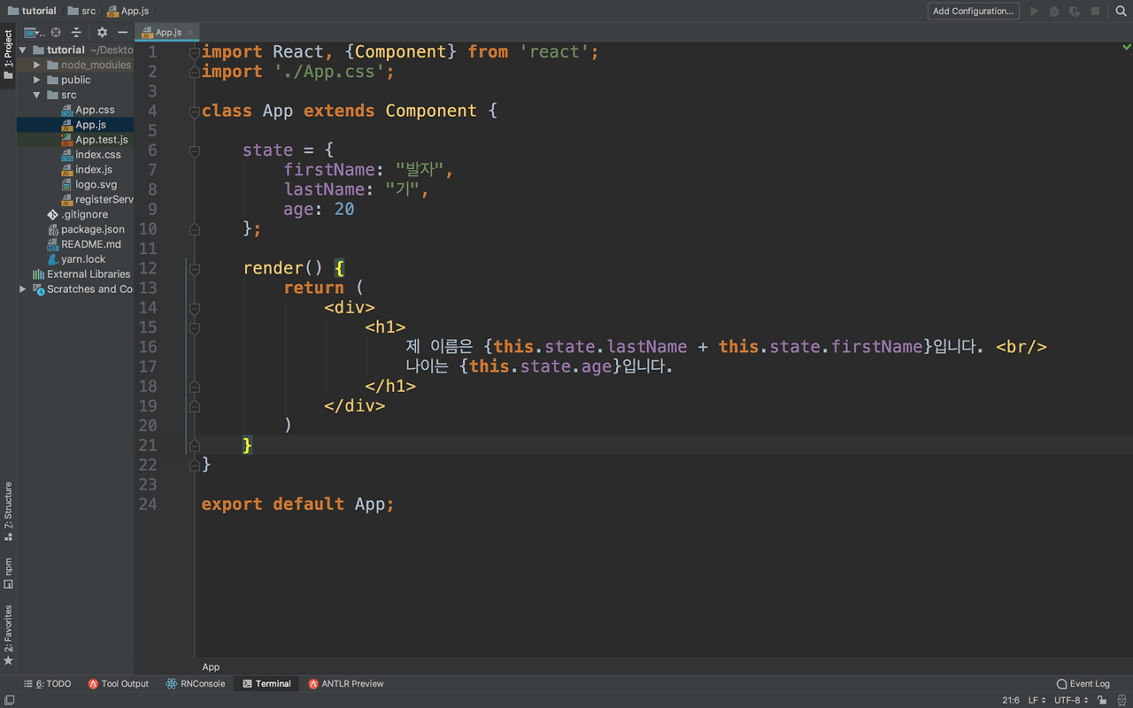Open Project panel settings gear
This screenshot has width=1133, height=708.
pyautogui.click(x=102, y=33)
